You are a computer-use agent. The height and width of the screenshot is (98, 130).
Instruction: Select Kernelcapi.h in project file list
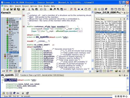click(x=110, y=38)
